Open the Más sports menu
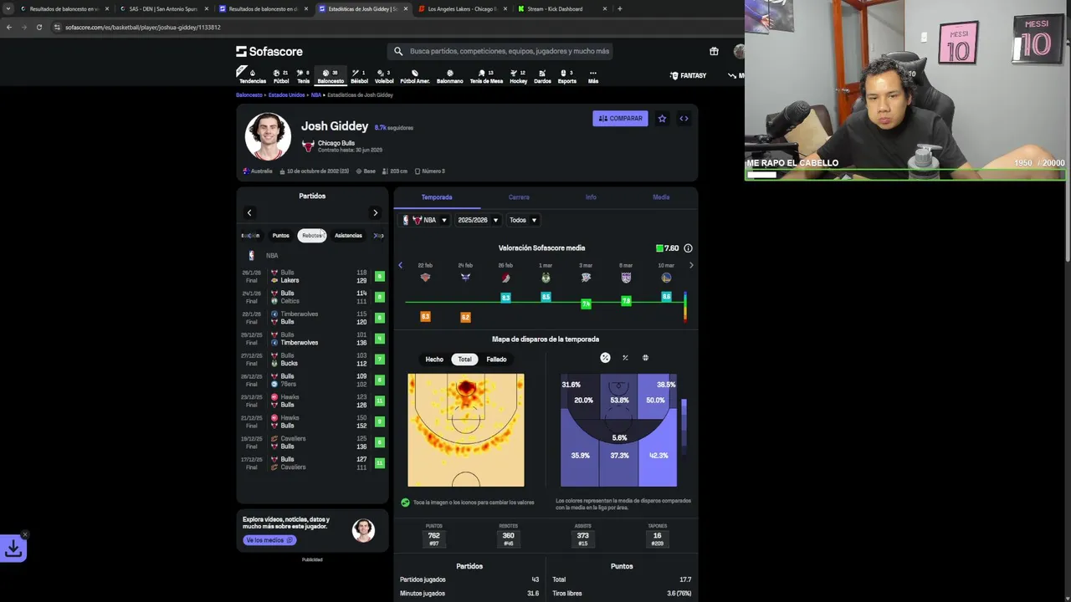Viewport: 1071px width, 602px height. tap(593, 76)
